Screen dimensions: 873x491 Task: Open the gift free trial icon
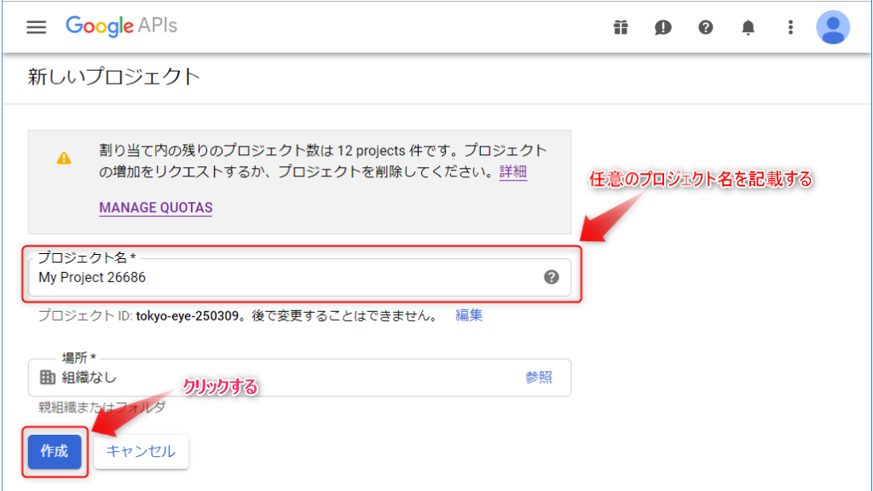620,28
